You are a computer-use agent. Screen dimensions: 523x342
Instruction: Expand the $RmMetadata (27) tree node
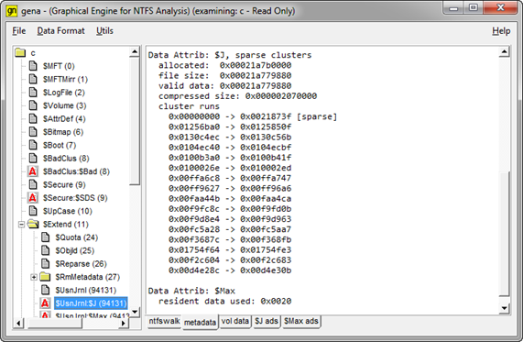click(x=34, y=277)
